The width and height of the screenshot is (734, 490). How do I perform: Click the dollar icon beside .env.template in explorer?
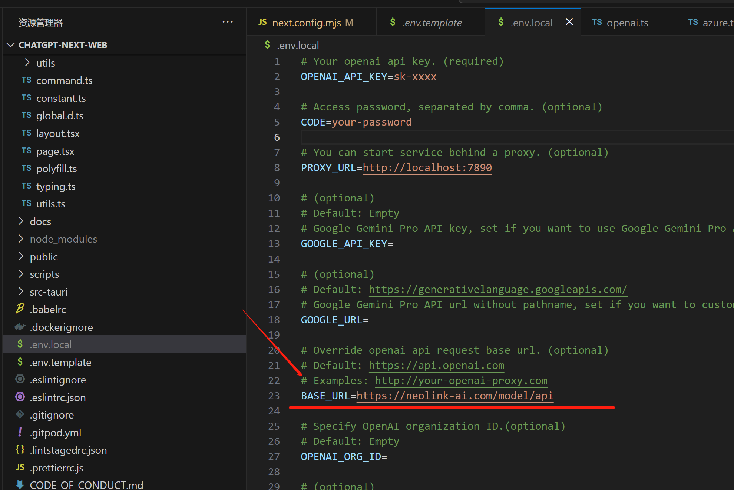click(20, 362)
